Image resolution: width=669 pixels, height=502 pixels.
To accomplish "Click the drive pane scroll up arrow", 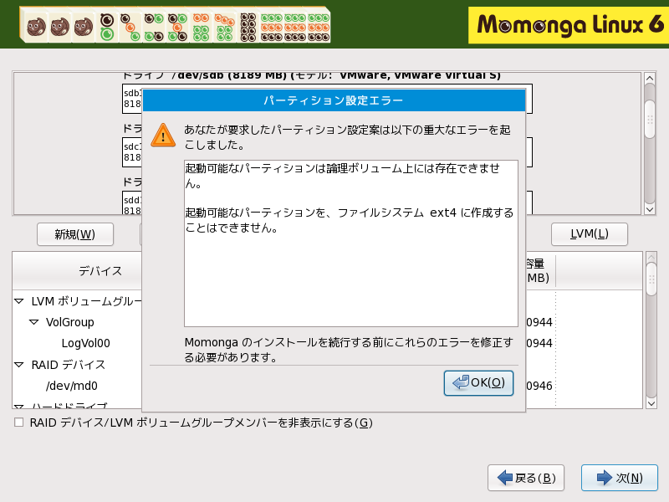I will [650, 78].
